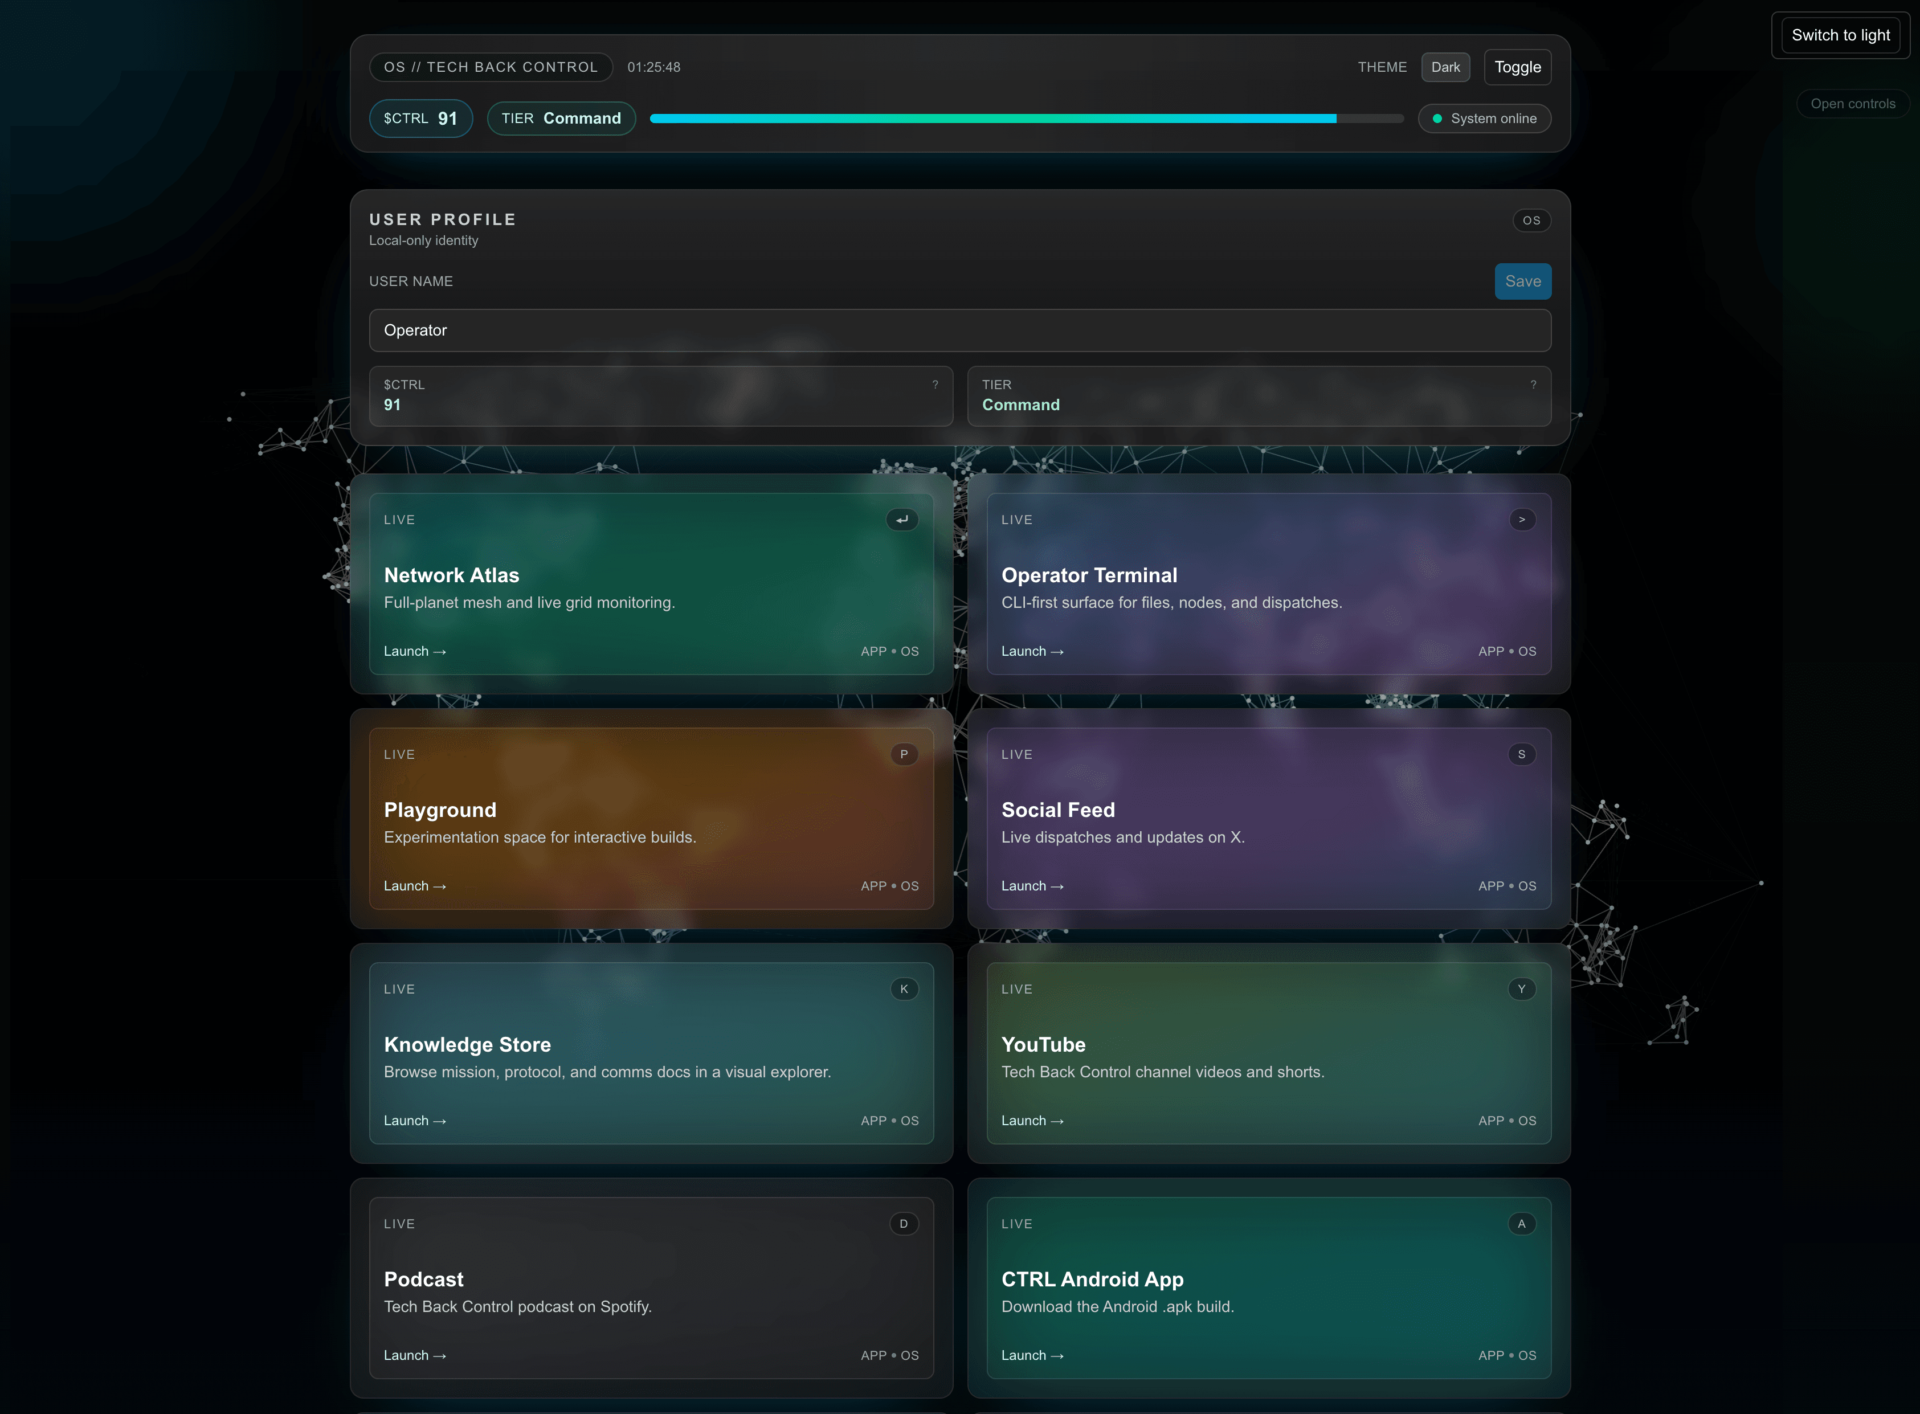Click the Social Feed card title
The height and width of the screenshot is (1414, 1920).
(x=1058, y=810)
